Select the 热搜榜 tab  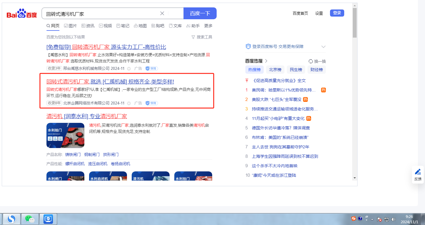[x=255, y=70]
